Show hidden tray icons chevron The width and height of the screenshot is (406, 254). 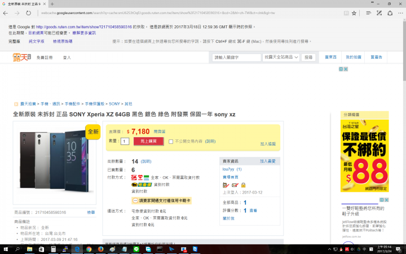tap(329, 249)
